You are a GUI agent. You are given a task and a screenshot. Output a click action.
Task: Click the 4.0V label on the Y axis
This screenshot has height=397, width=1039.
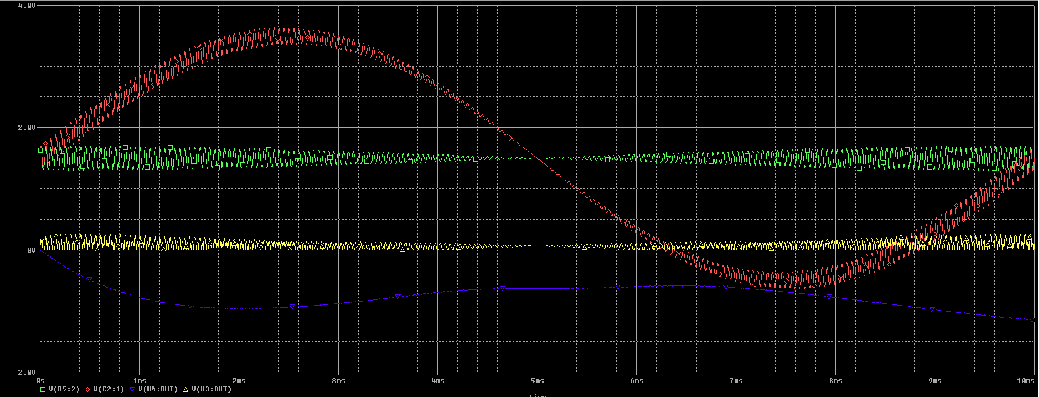coord(27,5)
